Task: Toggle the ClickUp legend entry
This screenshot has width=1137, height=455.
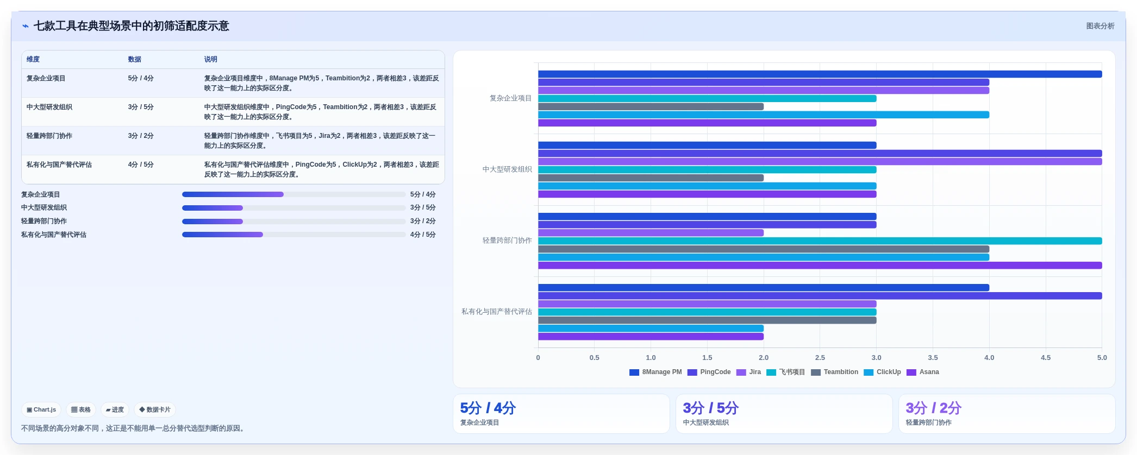Action: pos(882,372)
